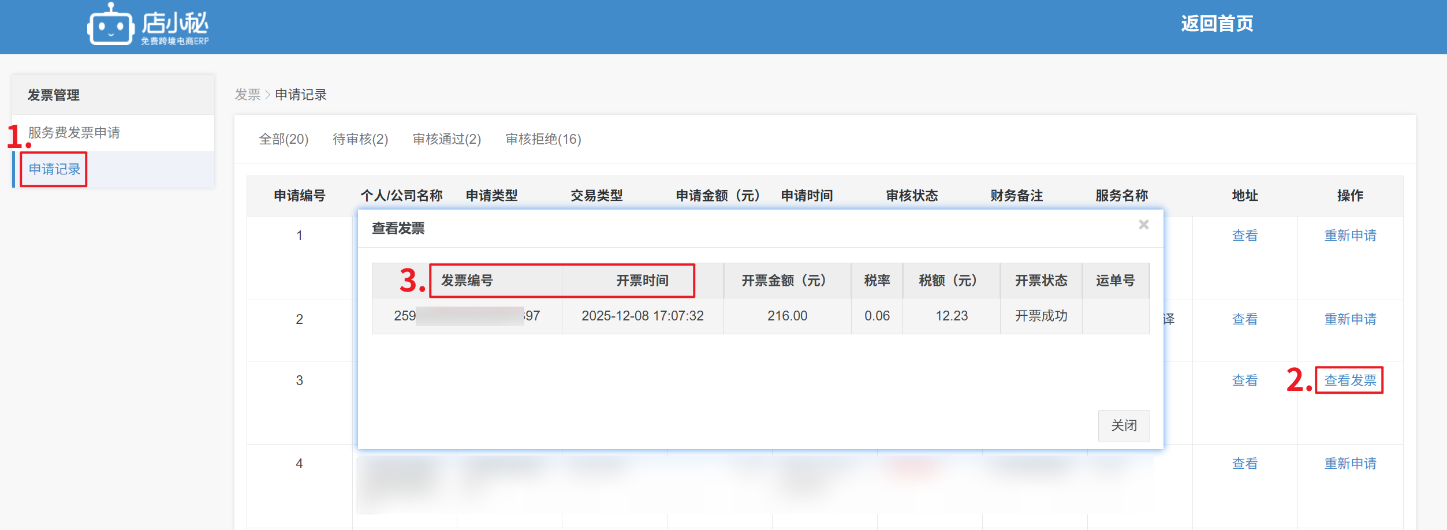Click 返回首页 in the header
The height and width of the screenshot is (530, 1447).
pos(1217,24)
